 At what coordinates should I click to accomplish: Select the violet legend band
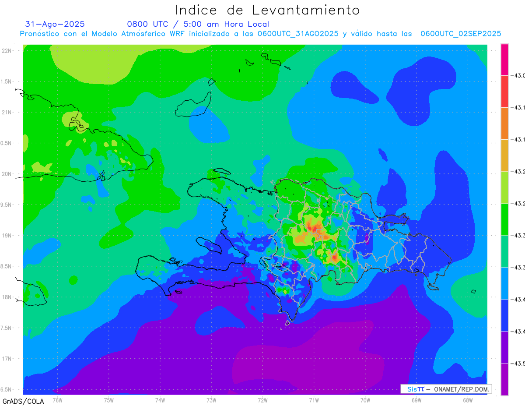pos(504,347)
